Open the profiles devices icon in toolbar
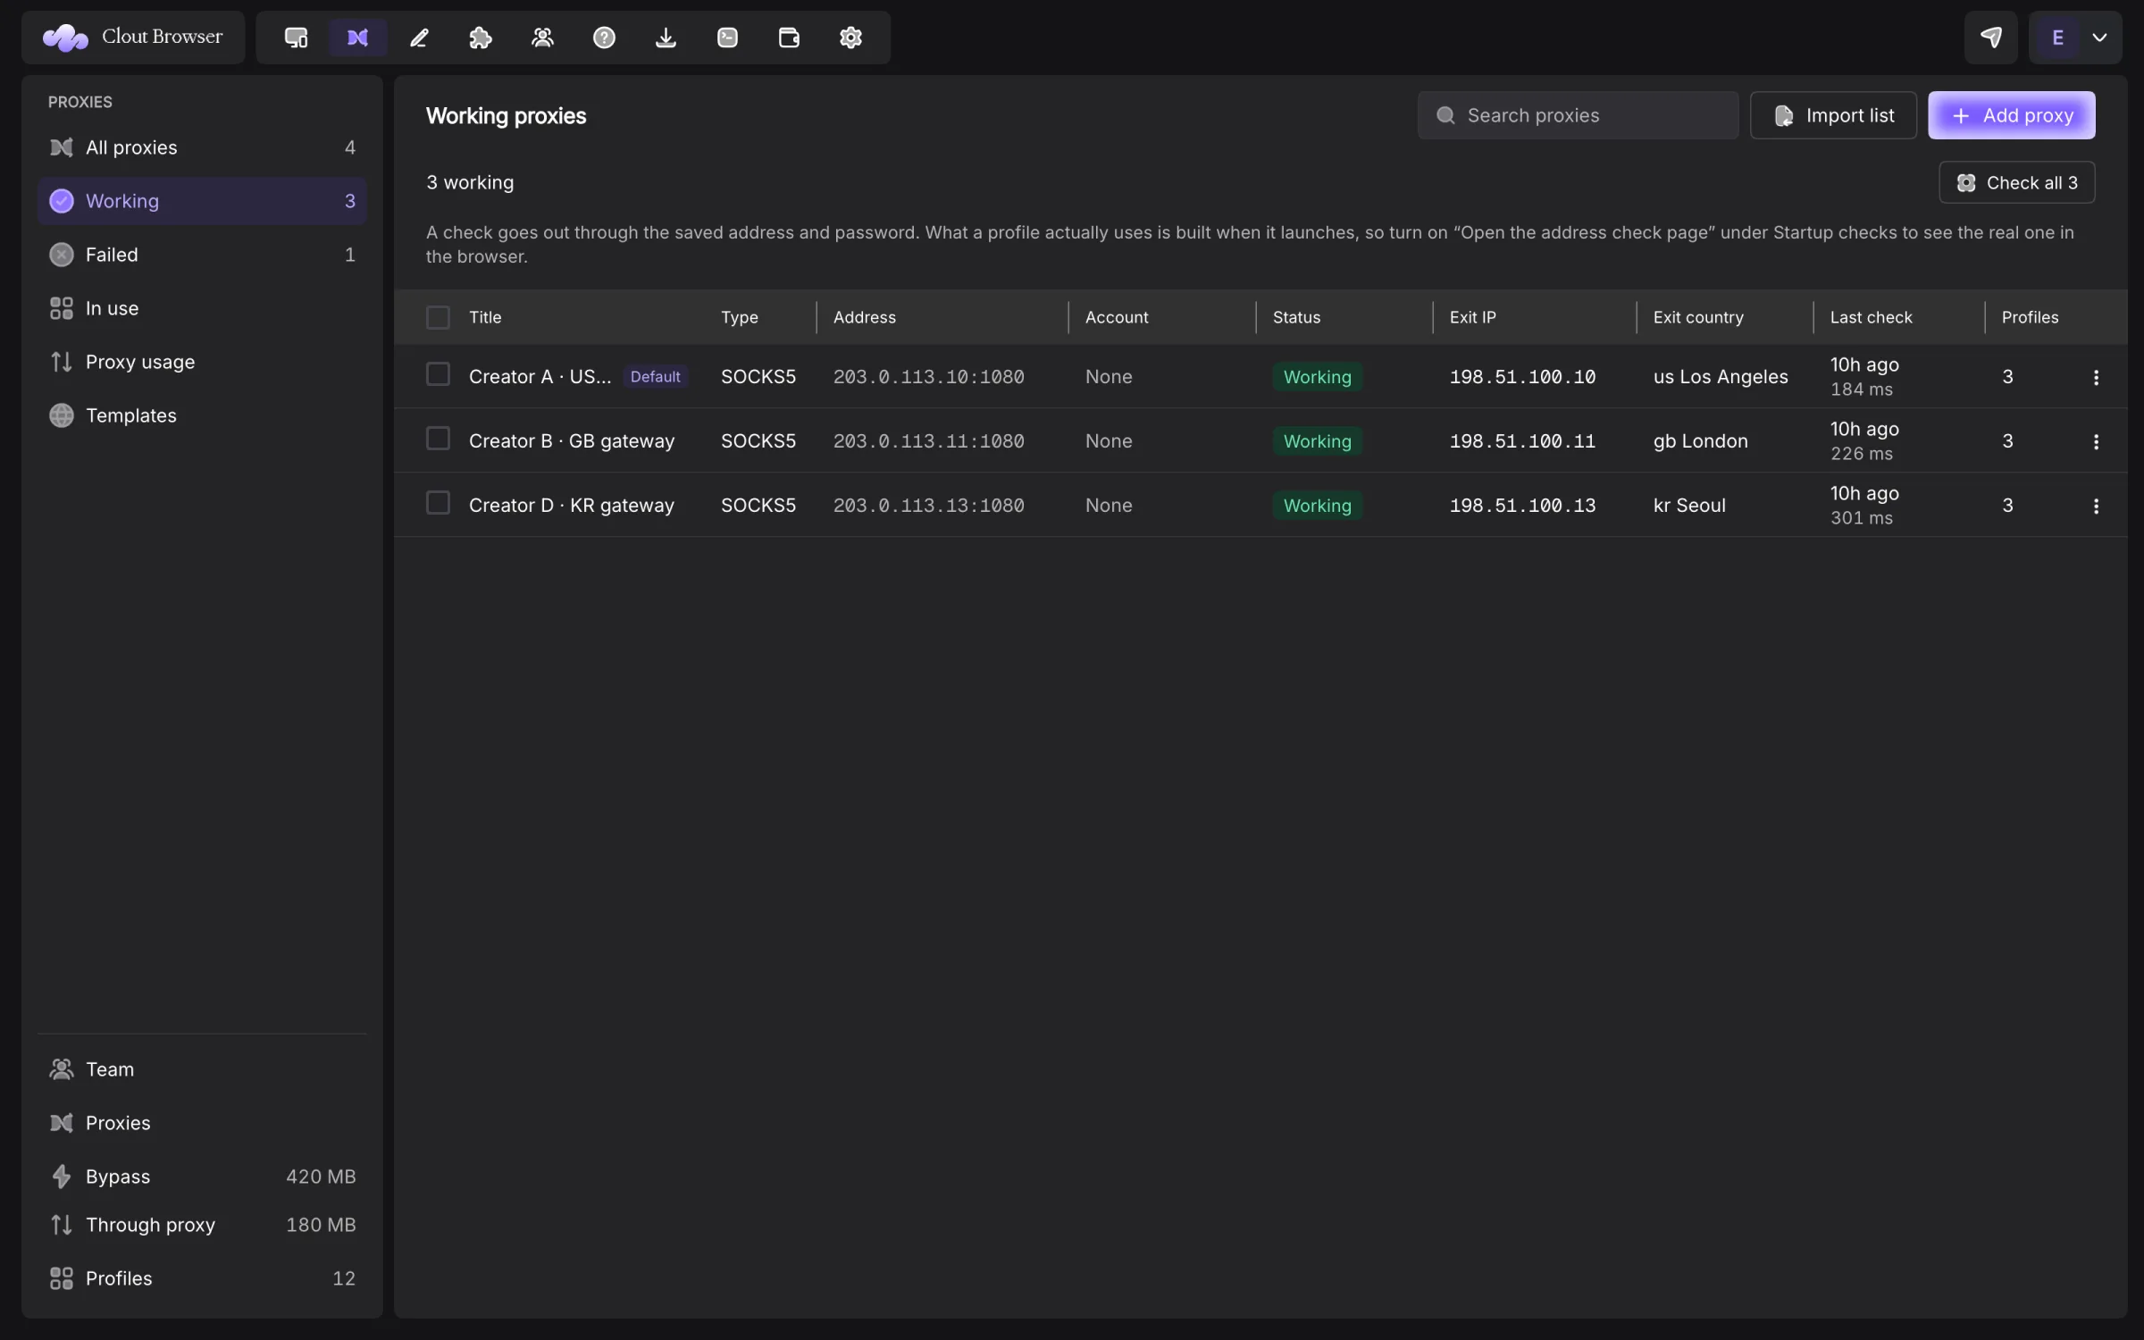2144x1340 pixels. point(296,38)
